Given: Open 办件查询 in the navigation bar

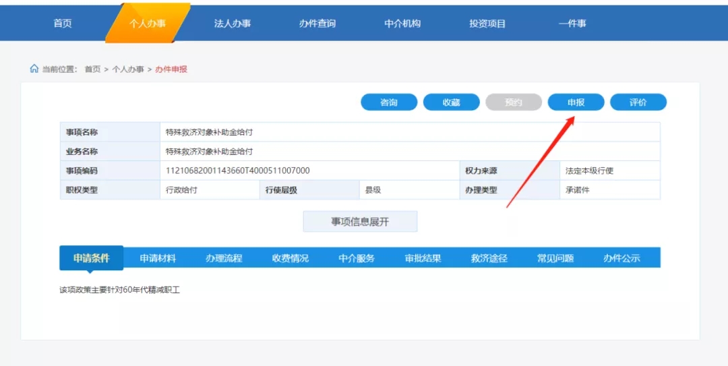Looking at the screenshot, I should [317, 24].
